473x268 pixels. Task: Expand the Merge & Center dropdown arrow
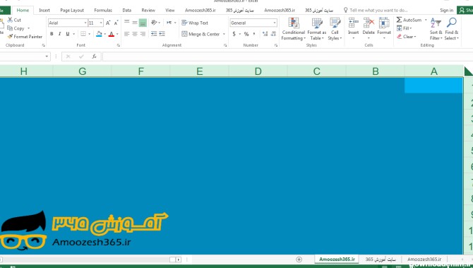click(x=224, y=34)
